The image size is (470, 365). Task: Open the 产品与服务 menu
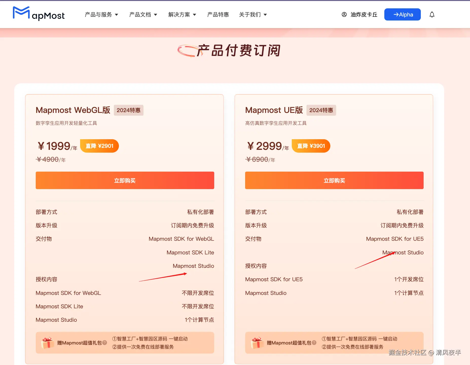[101, 15]
